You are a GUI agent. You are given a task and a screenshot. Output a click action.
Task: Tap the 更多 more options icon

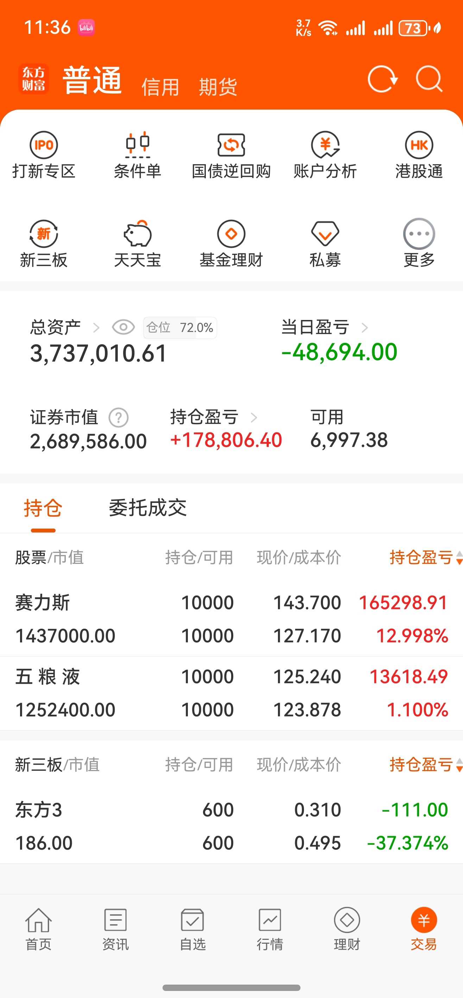[x=419, y=234]
